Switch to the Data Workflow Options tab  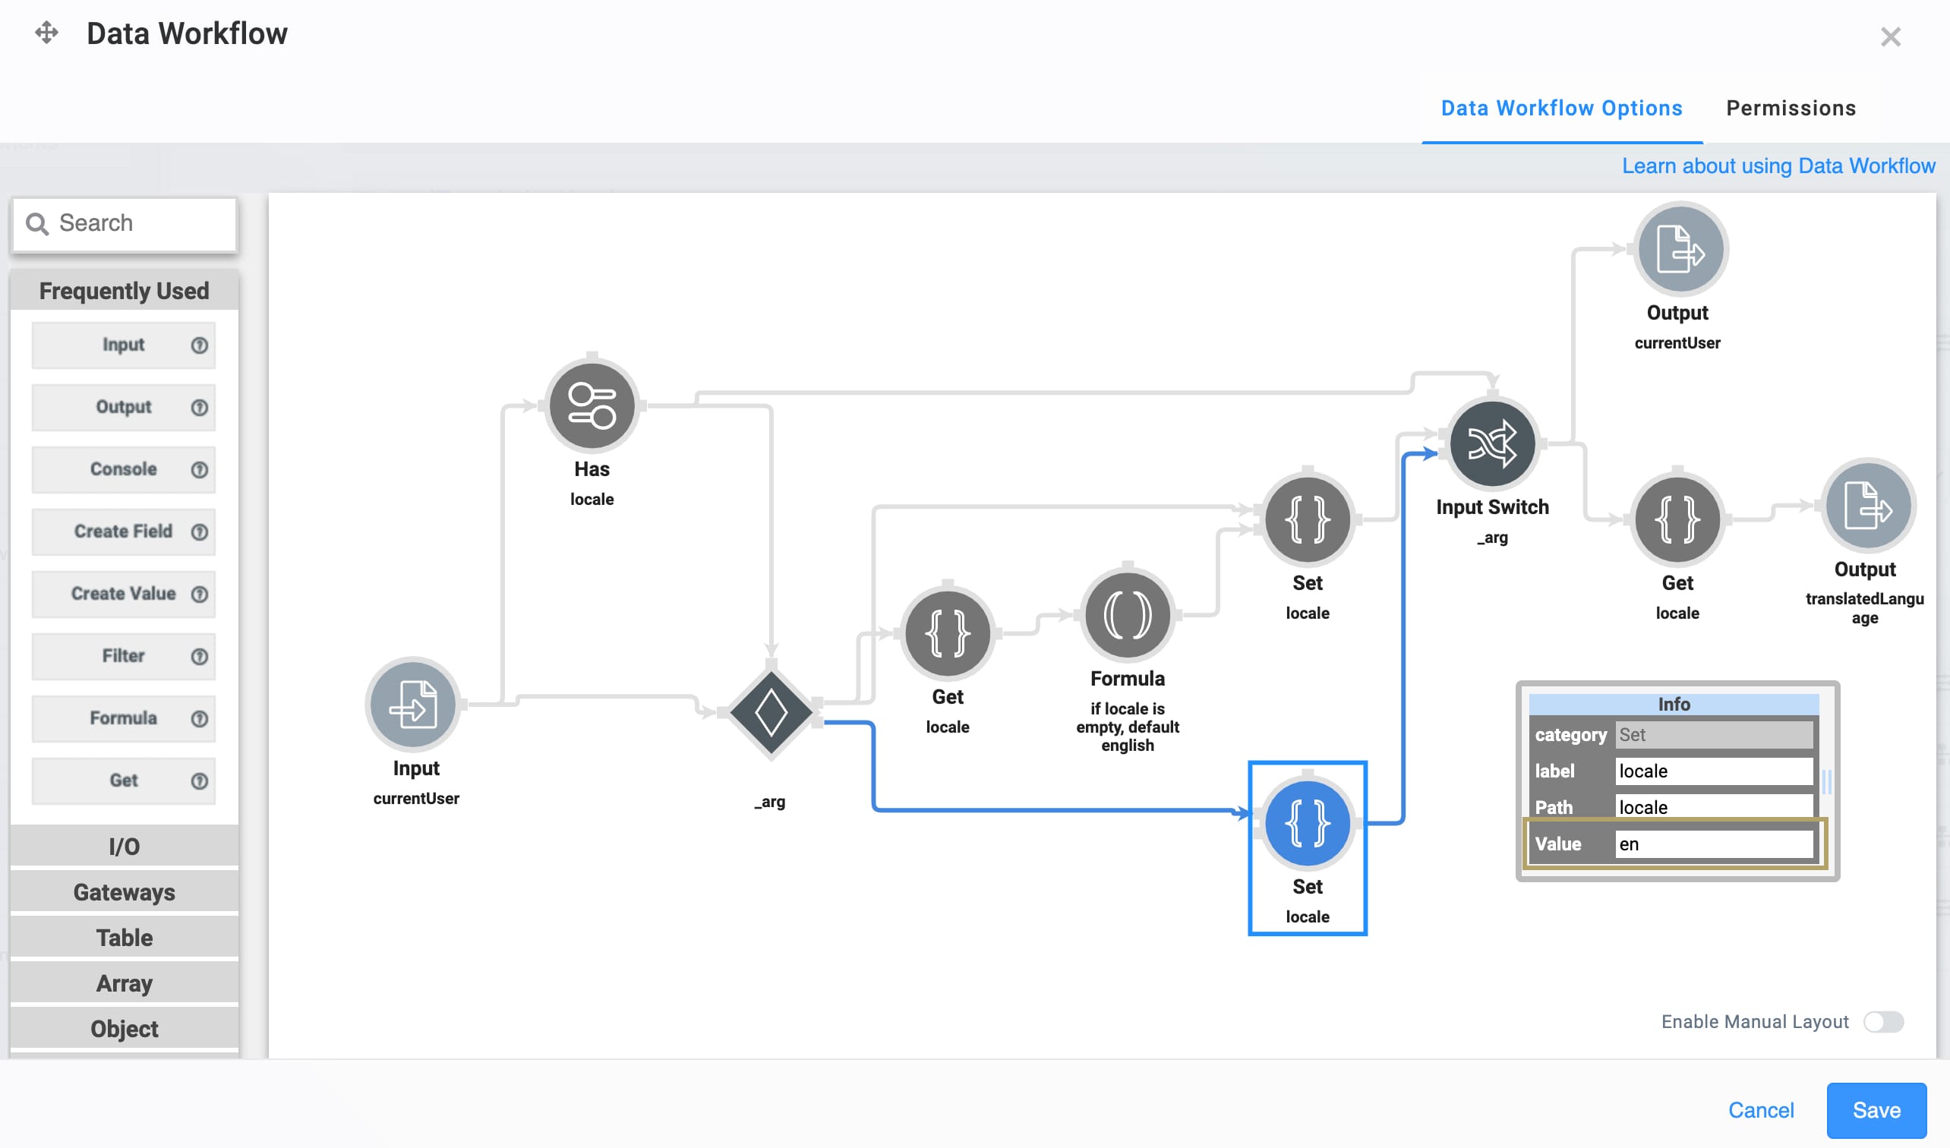point(1561,109)
